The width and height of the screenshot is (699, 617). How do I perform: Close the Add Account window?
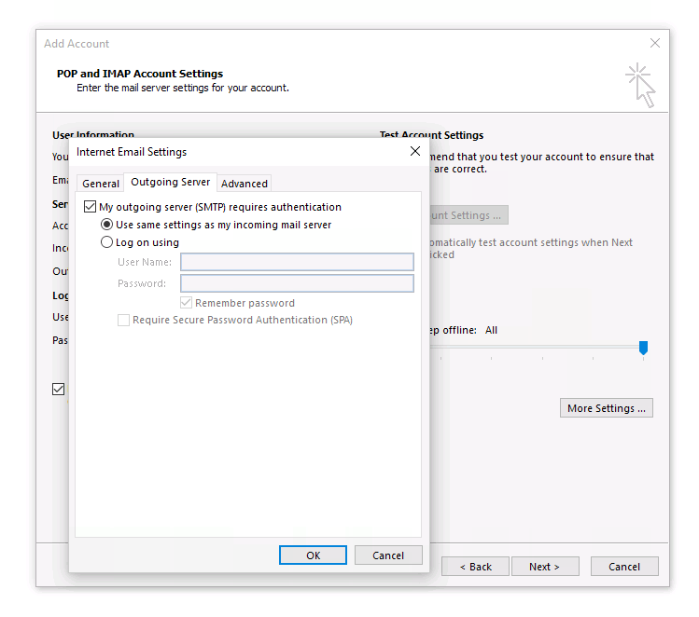[x=655, y=43]
